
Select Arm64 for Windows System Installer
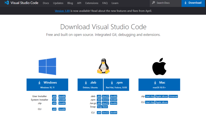click(x=62, y=100)
